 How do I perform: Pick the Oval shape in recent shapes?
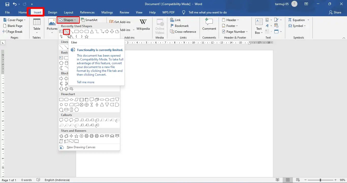coord(81,31)
